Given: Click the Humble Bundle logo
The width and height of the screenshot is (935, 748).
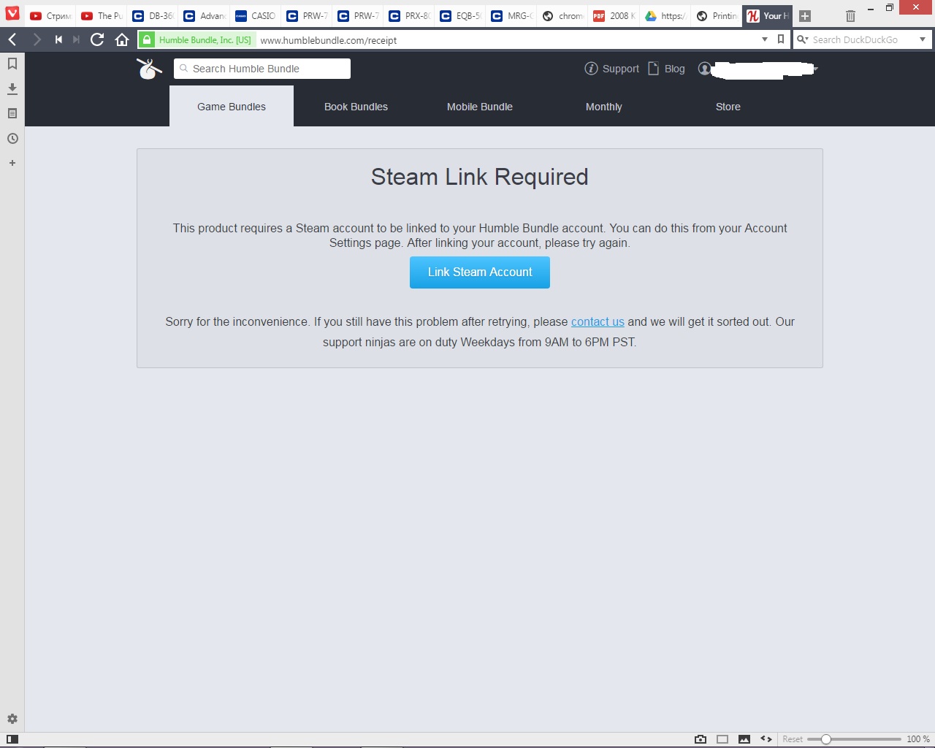Looking at the screenshot, I should (x=149, y=69).
